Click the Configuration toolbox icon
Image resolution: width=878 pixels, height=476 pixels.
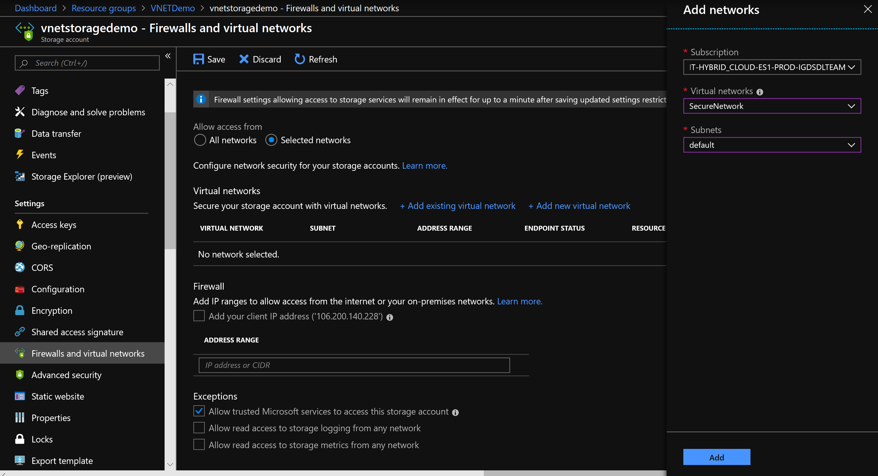pos(20,289)
